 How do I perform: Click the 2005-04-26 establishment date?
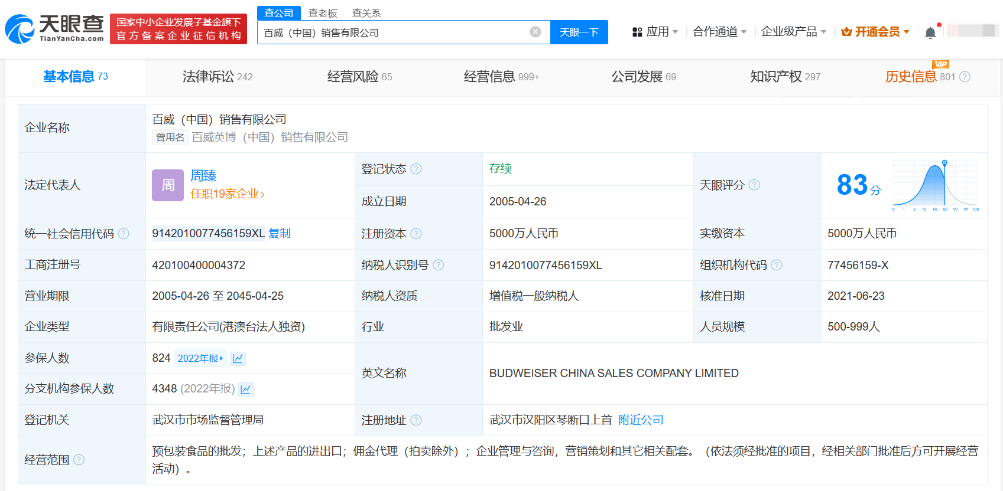coord(518,202)
